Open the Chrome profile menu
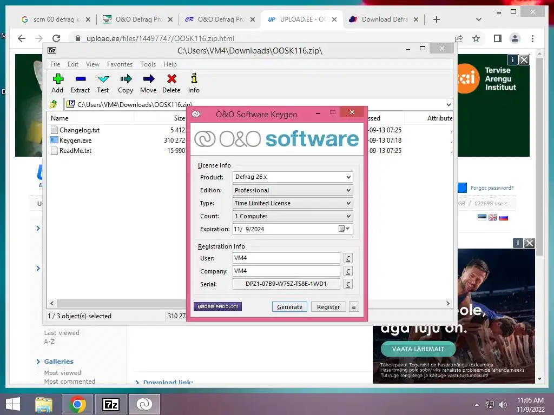Viewport: 554px width, 415px height. (x=515, y=38)
